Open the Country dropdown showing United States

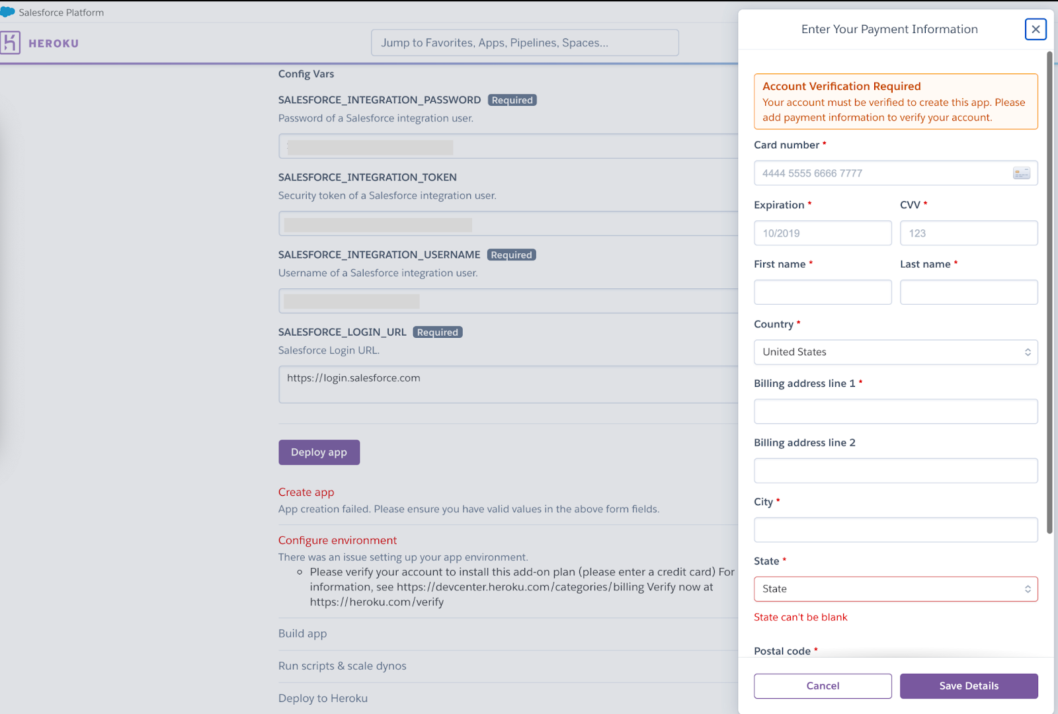pos(896,352)
